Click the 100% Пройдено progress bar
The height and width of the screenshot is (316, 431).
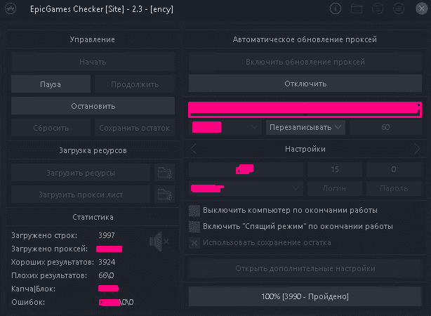click(x=305, y=296)
